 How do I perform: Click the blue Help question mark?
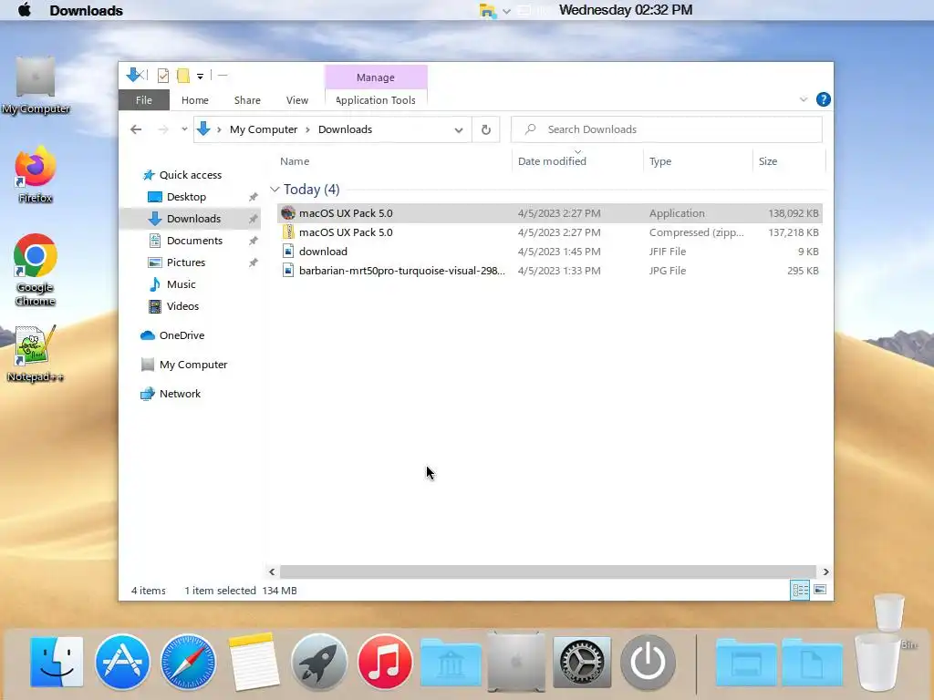[x=824, y=99]
